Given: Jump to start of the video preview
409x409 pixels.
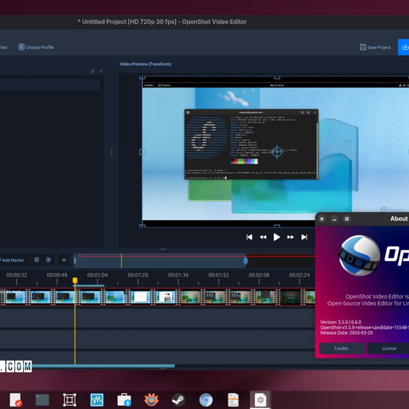Looking at the screenshot, I should [x=249, y=237].
